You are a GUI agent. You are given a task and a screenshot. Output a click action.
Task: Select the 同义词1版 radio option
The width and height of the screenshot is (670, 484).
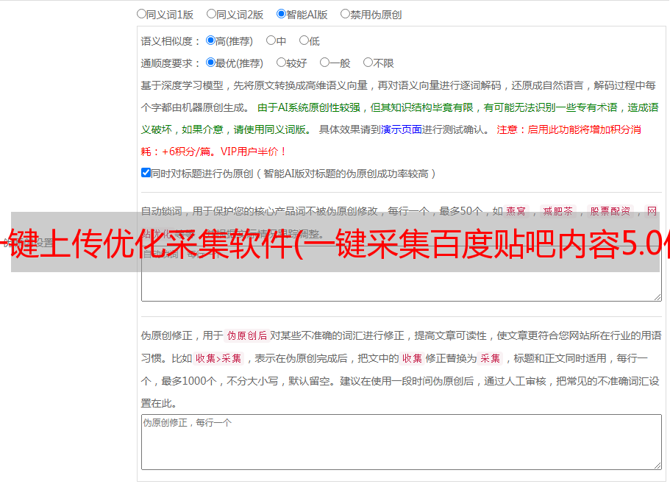pyautogui.click(x=141, y=14)
